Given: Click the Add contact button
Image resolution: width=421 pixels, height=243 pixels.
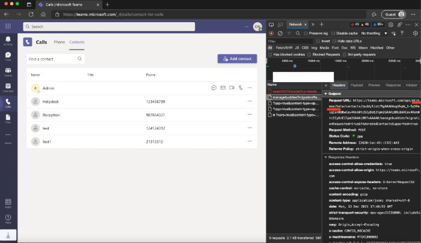Looking at the screenshot, I should point(237,59).
